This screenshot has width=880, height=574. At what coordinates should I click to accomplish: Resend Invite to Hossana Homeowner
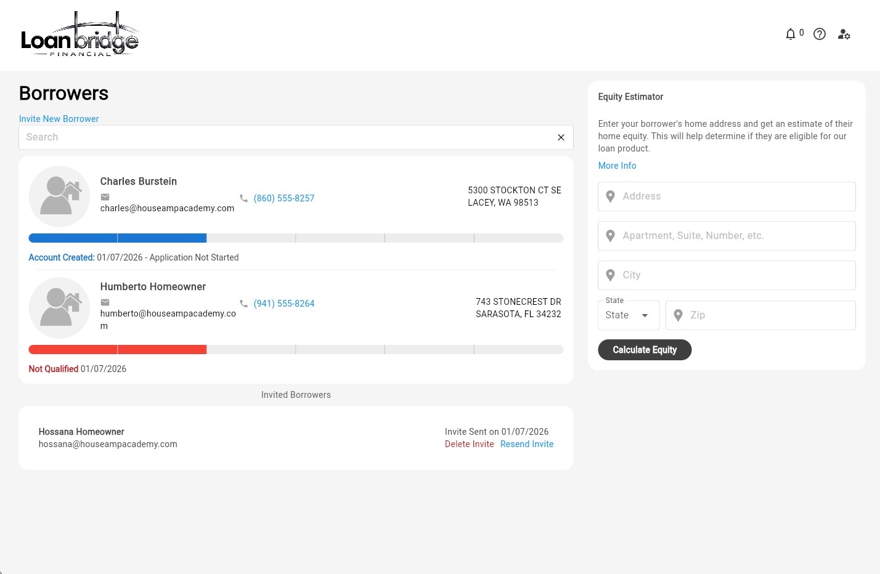pos(526,444)
